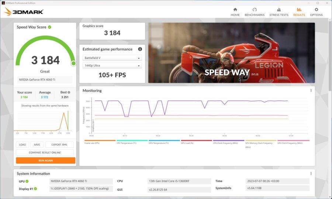The height and width of the screenshot is (199, 332).
Task: Click the Graphics score value 3 184
Action: point(112,33)
